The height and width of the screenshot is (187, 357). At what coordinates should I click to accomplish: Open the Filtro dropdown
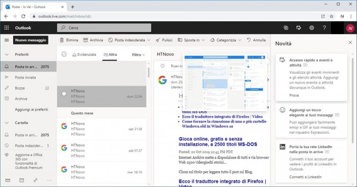[x=138, y=55]
